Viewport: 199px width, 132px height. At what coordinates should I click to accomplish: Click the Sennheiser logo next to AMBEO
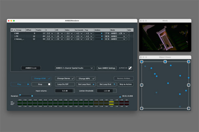[x=130, y=68]
